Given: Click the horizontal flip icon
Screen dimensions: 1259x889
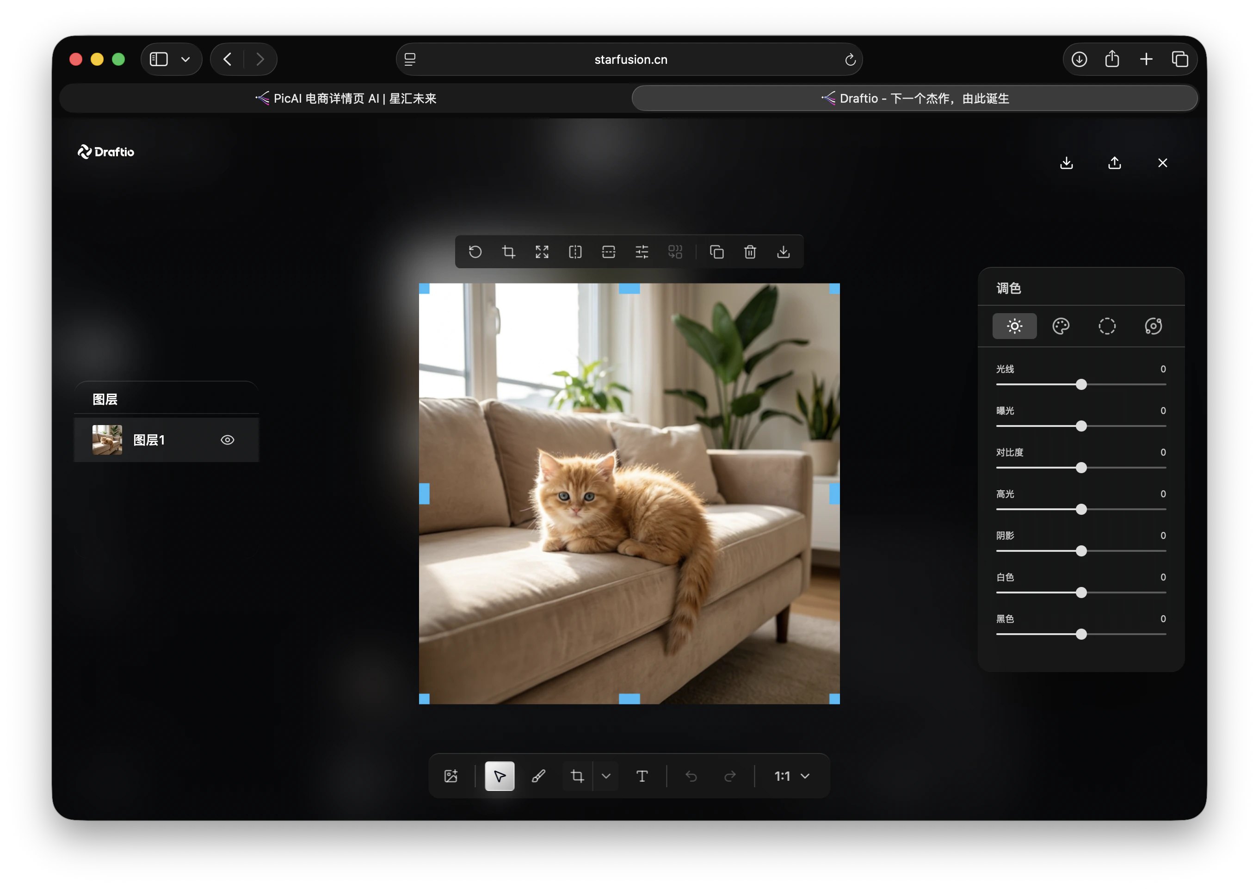Looking at the screenshot, I should click(x=575, y=252).
